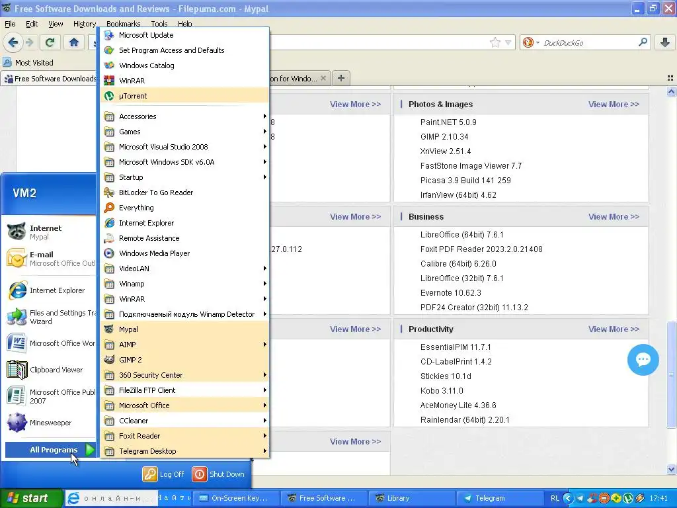The height and width of the screenshot is (508, 677).
Task: Open Microsoft Update program entry
Action: coord(185,35)
